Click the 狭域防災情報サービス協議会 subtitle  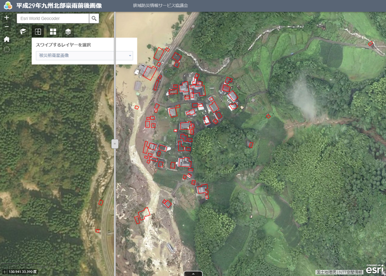[160, 6]
